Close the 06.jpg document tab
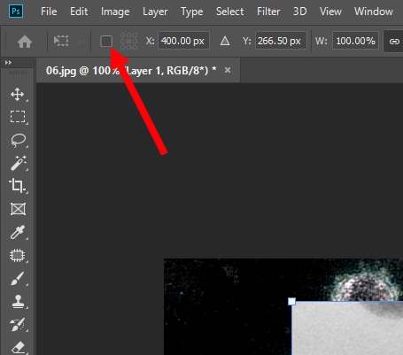Image resolution: width=403 pixels, height=355 pixels. coord(228,70)
